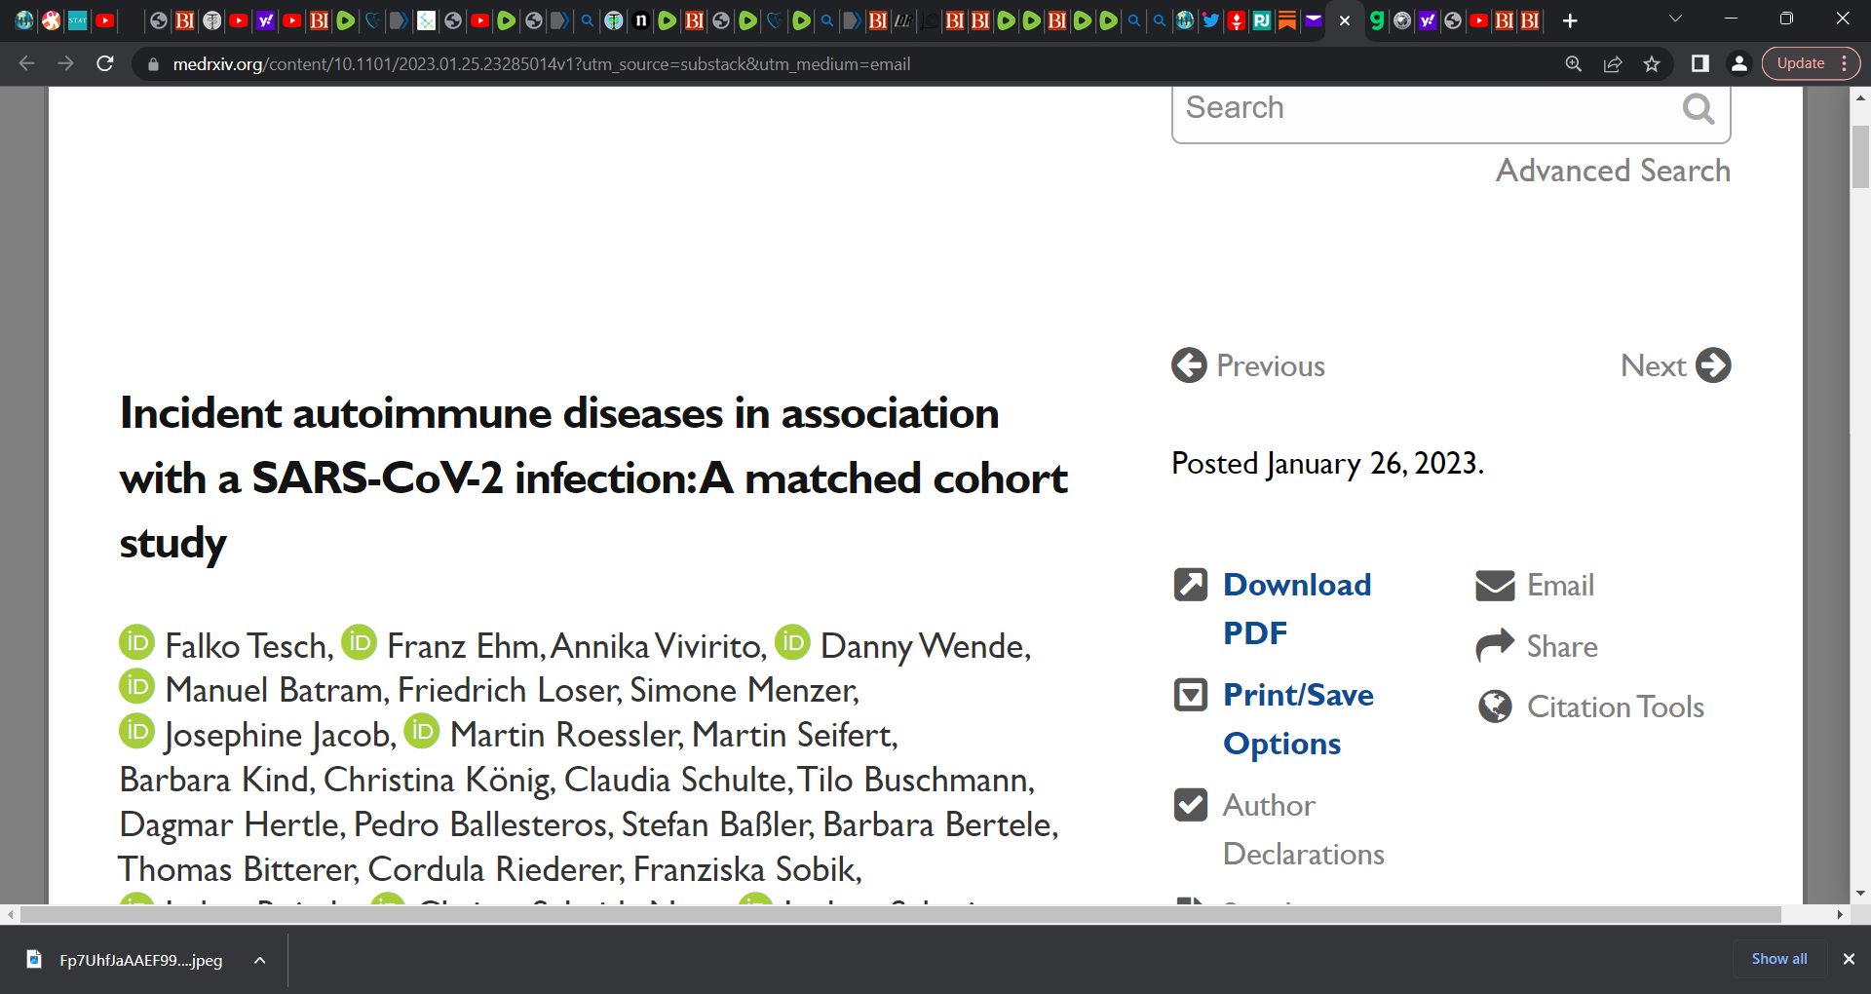Open ORCID icon for Martin Roessler

pos(422,731)
